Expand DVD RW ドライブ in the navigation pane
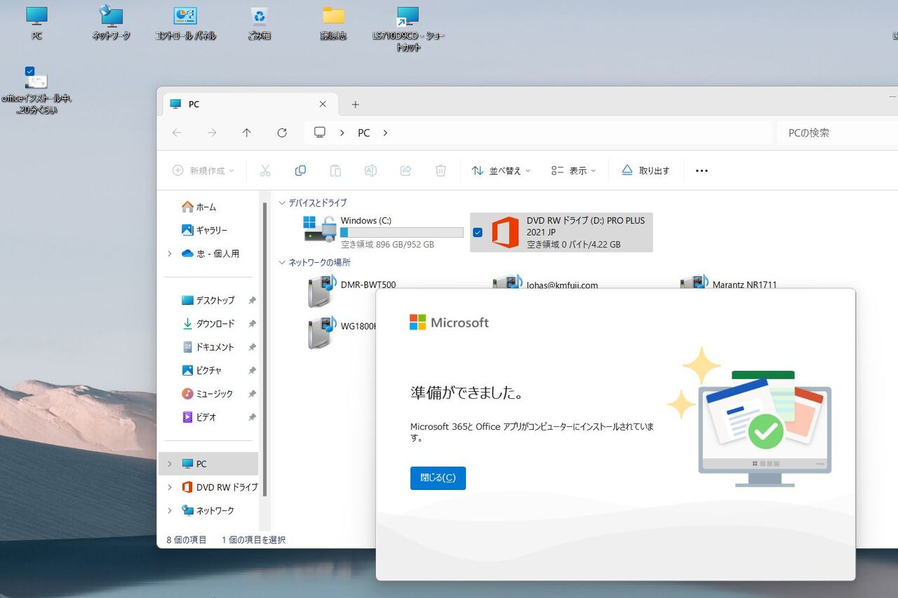This screenshot has height=598, width=898. [x=169, y=487]
